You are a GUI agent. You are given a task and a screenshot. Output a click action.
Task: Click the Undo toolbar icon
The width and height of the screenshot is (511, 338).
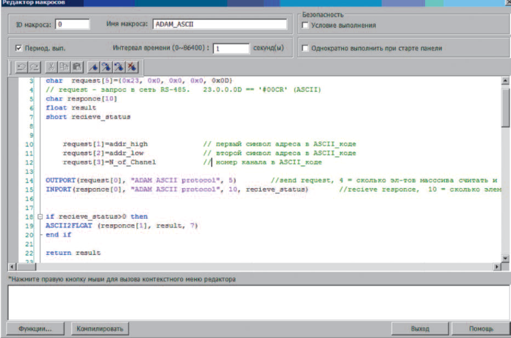click(x=22, y=67)
